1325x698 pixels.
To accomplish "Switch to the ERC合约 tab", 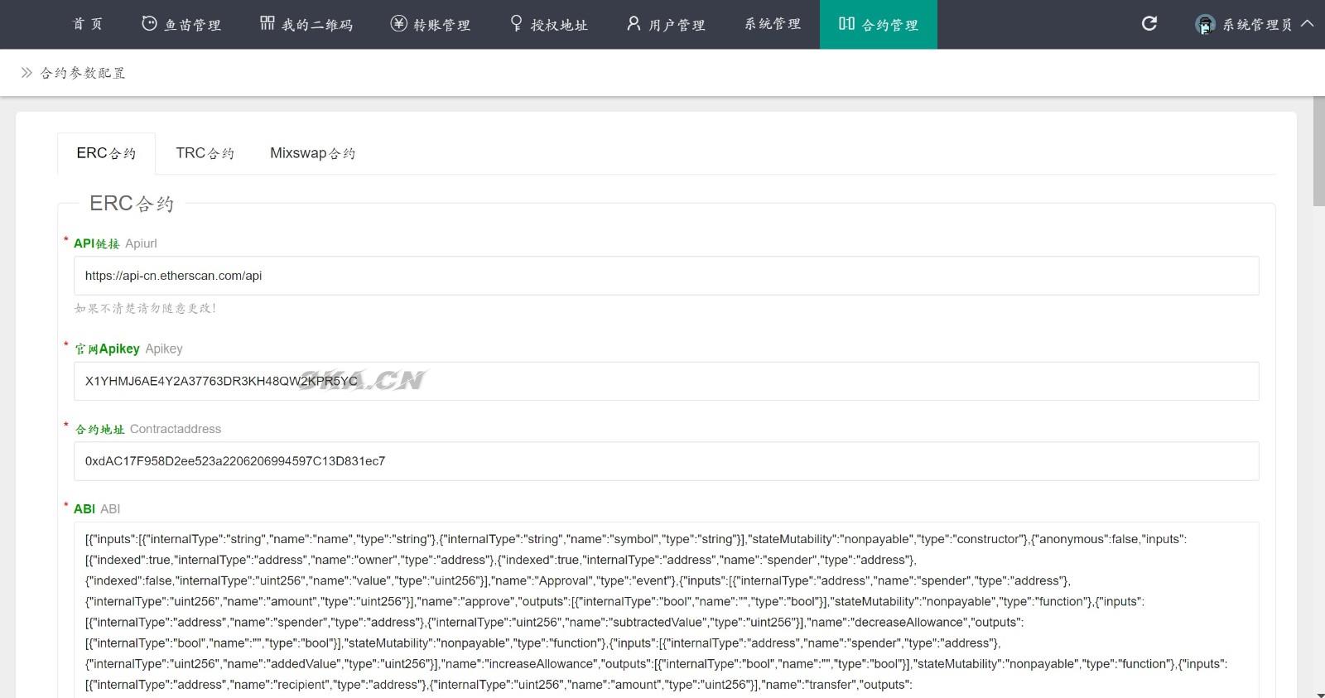I will tap(106, 153).
